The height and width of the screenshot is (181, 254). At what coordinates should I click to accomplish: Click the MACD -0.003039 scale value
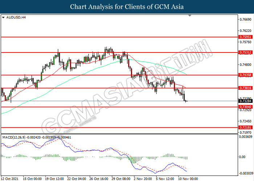click(x=246, y=173)
